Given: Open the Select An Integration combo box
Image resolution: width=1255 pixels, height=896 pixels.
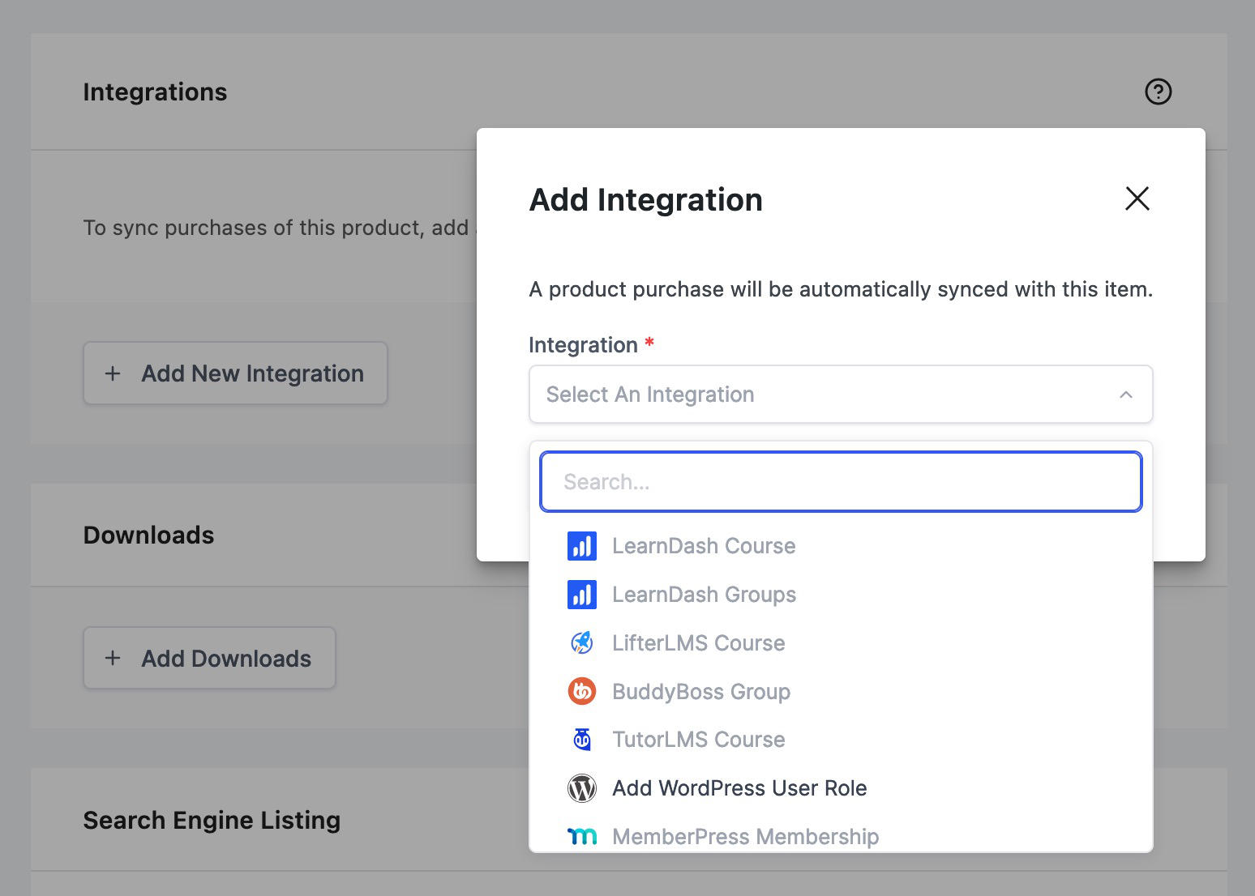Looking at the screenshot, I should (840, 395).
